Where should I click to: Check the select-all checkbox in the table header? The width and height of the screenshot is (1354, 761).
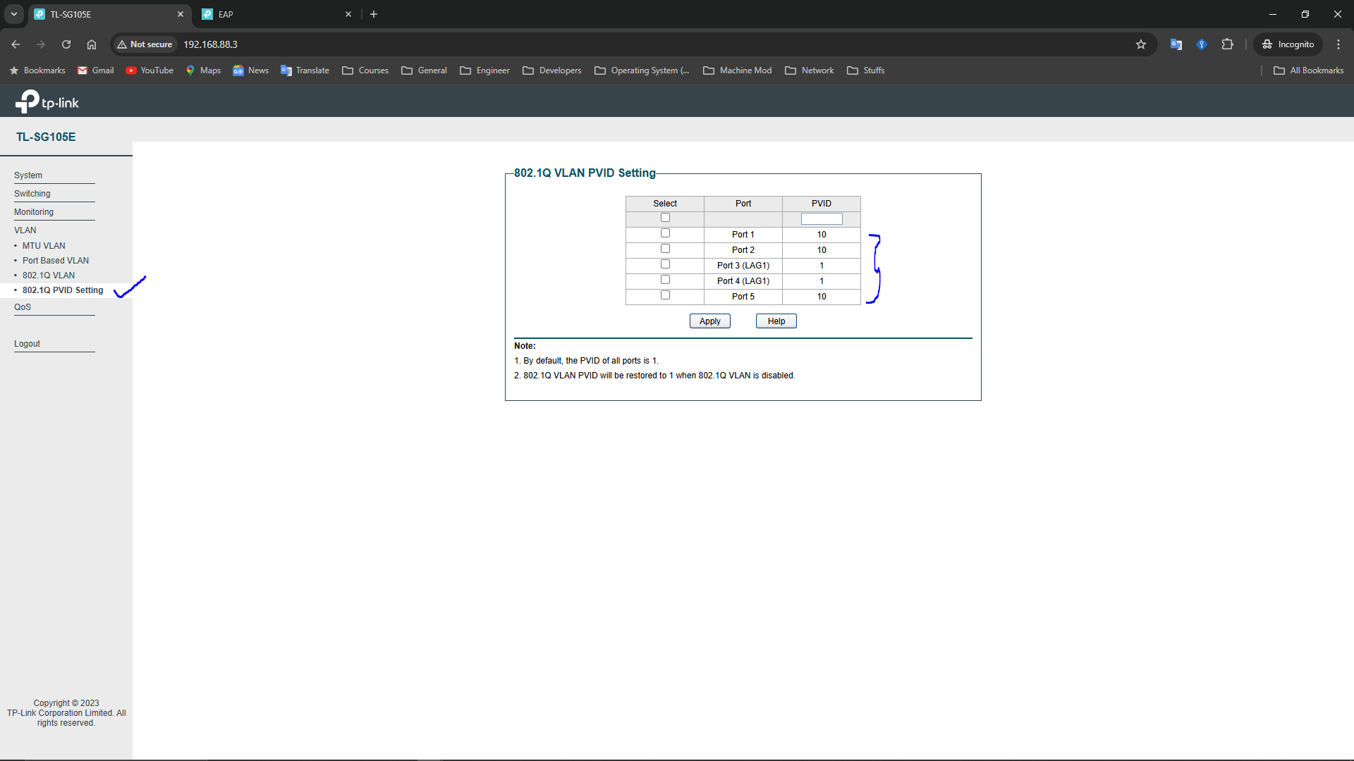click(x=664, y=217)
